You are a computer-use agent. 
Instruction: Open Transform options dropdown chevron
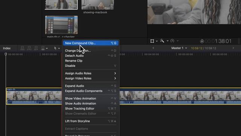pyautogui.click(x=157, y=41)
